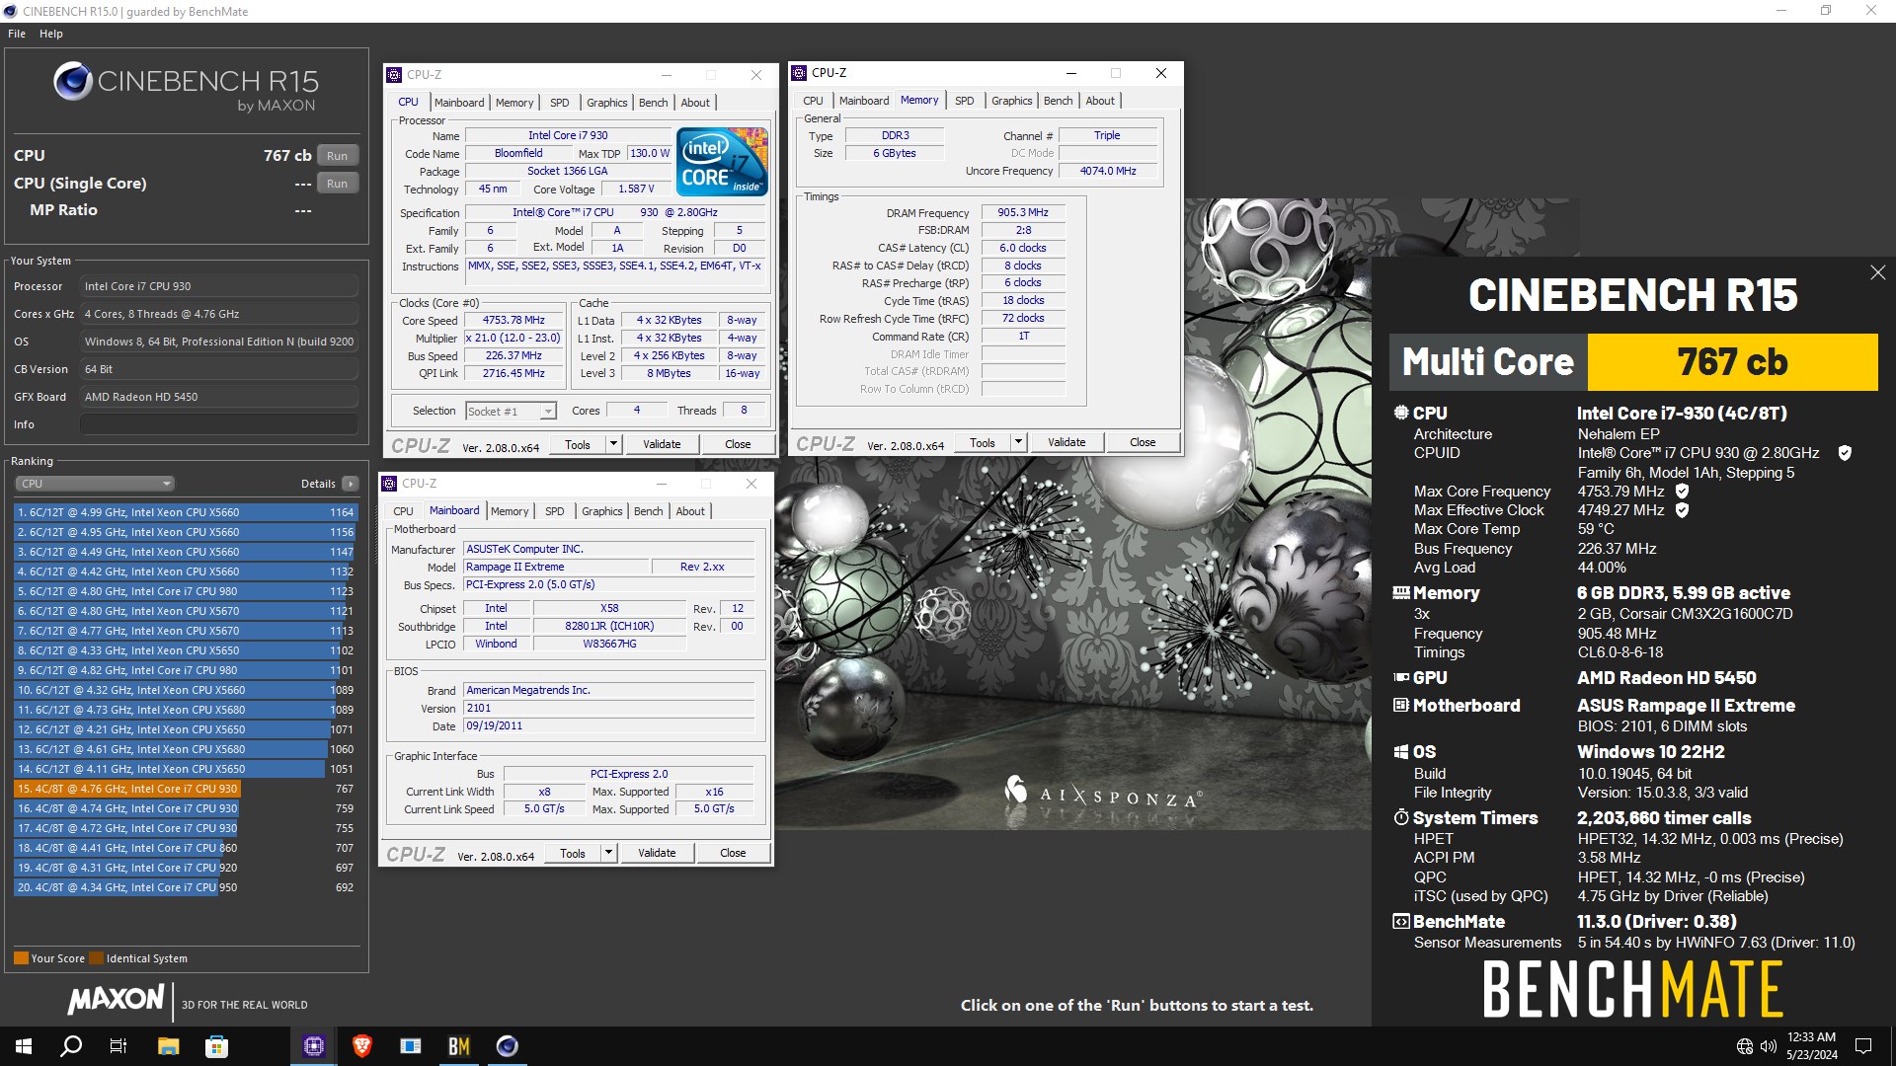The height and width of the screenshot is (1066, 1896).
Task: Select highlighted ranking row 15 i7 930 4.76 GHz
Action: pyautogui.click(x=185, y=789)
